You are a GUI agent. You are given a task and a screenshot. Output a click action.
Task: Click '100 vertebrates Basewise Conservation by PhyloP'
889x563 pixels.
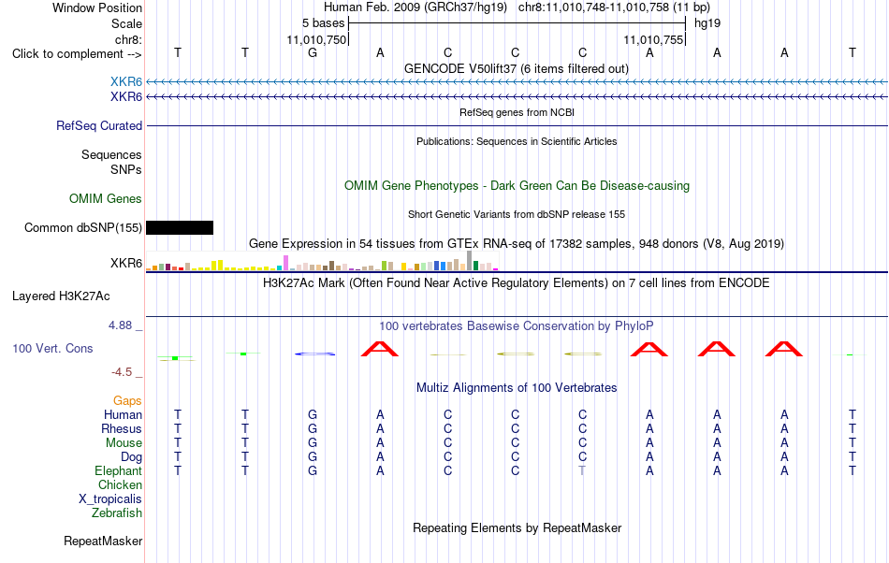click(x=517, y=326)
